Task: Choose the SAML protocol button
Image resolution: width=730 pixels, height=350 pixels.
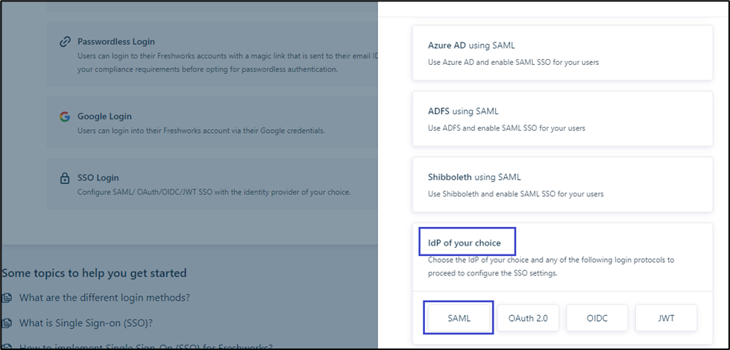Action: [x=459, y=318]
